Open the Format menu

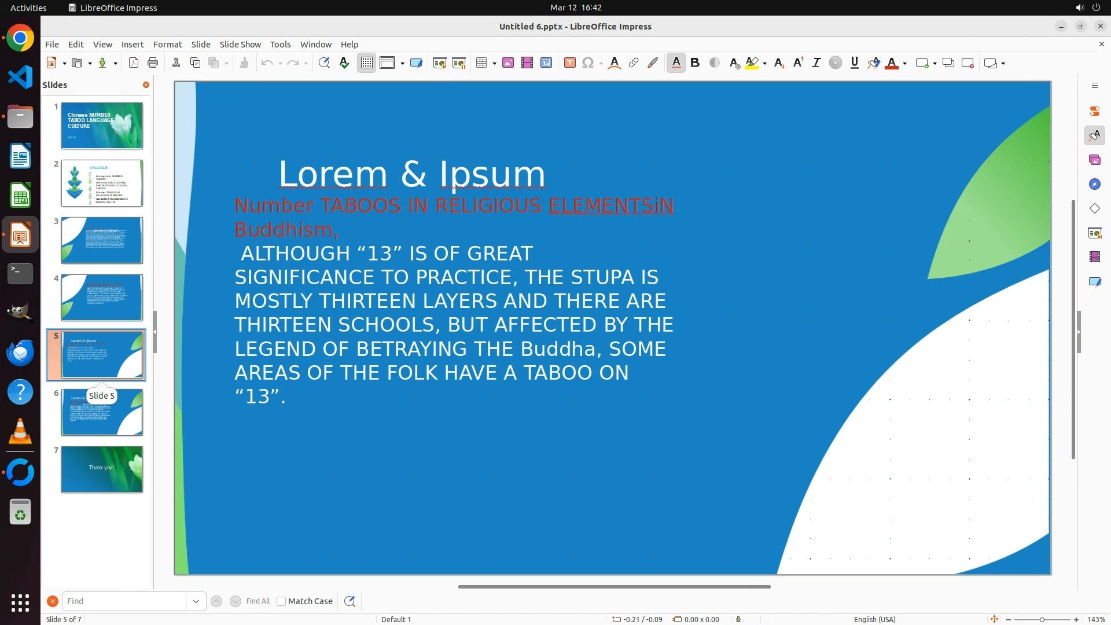coord(167,45)
